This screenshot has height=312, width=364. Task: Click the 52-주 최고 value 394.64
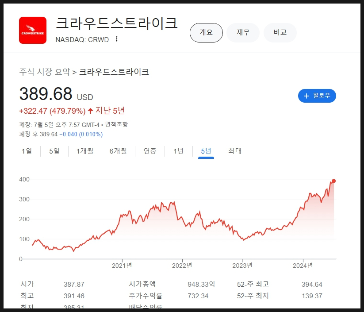[312, 285]
